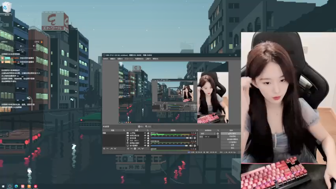Move scene up with the up arrow

point(112,149)
